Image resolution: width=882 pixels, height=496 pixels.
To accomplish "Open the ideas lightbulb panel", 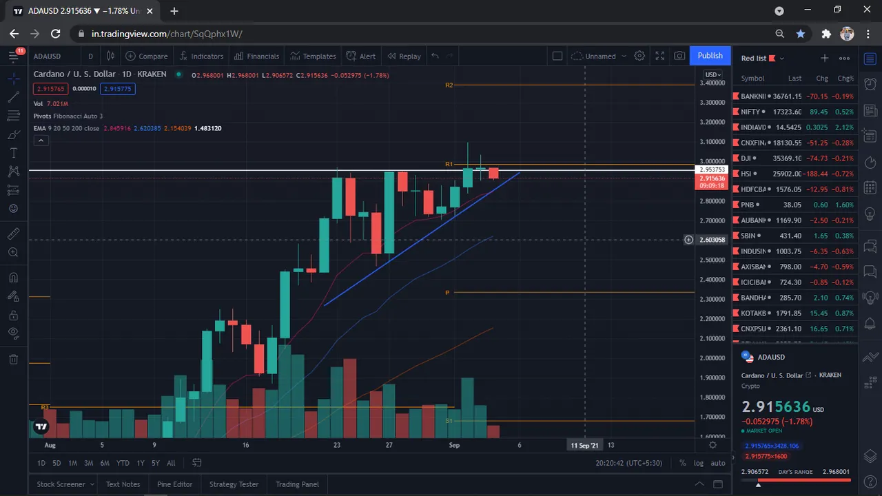I will point(870,213).
